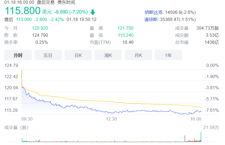This screenshot has height=145, width=225.
Task: Show the 1年 one-year chart
Action: pyautogui.click(x=168, y=55)
